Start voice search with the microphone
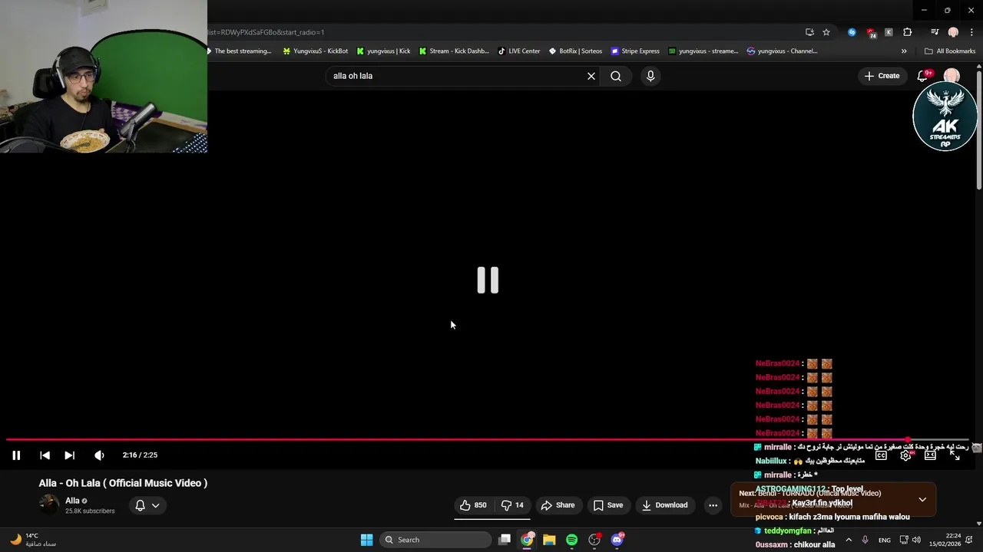Image resolution: width=983 pixels, height=552 pixels. pyautogui.click(x=650, y=76)
